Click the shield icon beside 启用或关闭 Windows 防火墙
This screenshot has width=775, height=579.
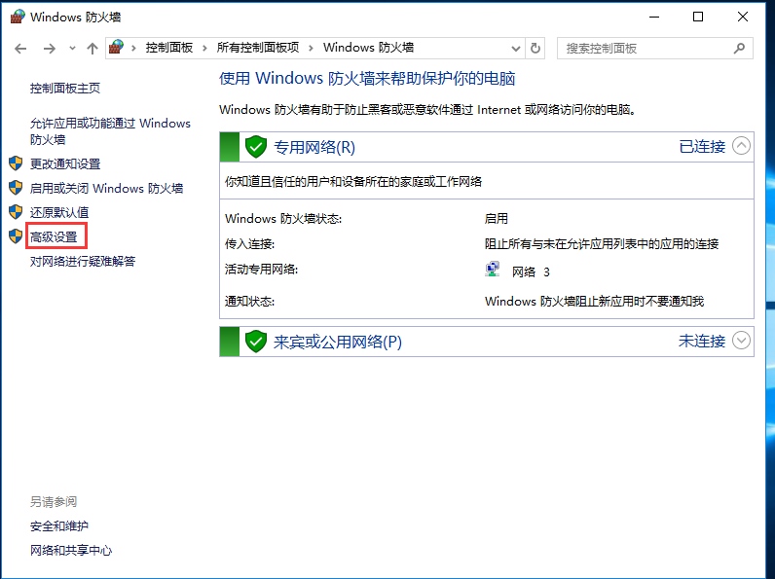click(x=16, y=187)
